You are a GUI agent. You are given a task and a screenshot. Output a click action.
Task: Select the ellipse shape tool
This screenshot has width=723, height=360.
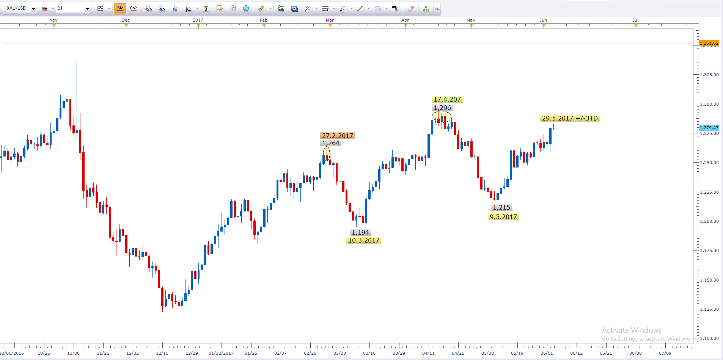[x=378, y=8]
